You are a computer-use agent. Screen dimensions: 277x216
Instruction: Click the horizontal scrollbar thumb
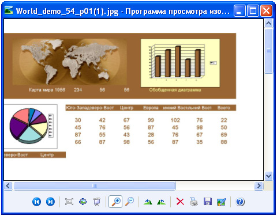[x=95, y=185]
